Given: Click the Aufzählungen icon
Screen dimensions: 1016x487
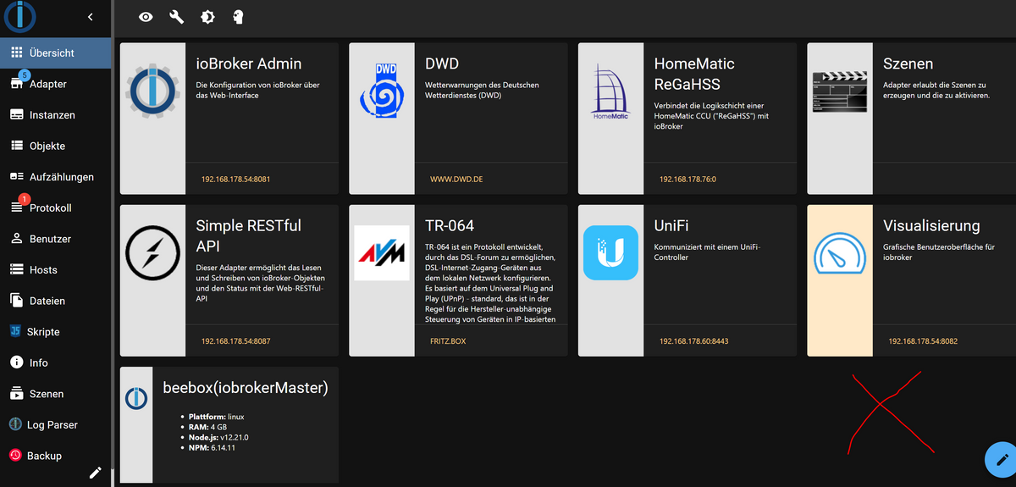Looking at the screenshot, I should (x=16, y=177).
